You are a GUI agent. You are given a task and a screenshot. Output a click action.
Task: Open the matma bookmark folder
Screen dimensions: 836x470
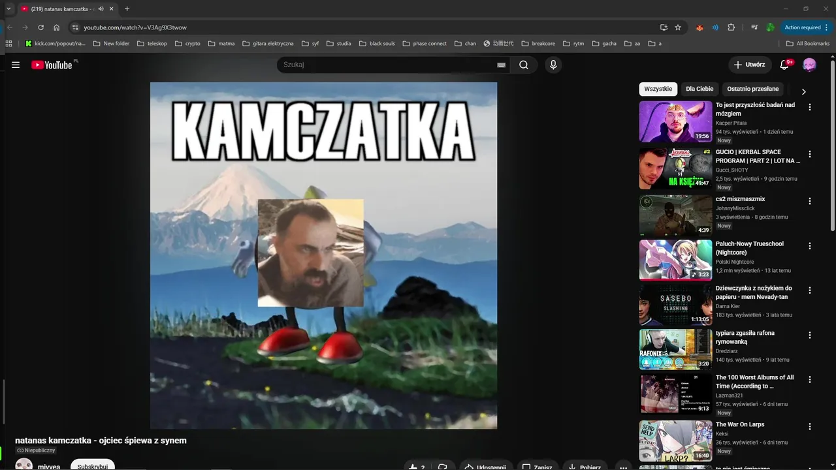pyautogui.click(x=221, y=44)
